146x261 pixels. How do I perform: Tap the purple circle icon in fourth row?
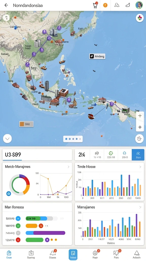point(47,240)
